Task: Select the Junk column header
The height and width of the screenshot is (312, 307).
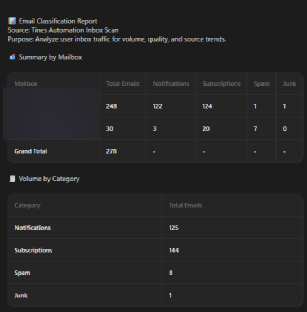Action: tap(290, 83)
